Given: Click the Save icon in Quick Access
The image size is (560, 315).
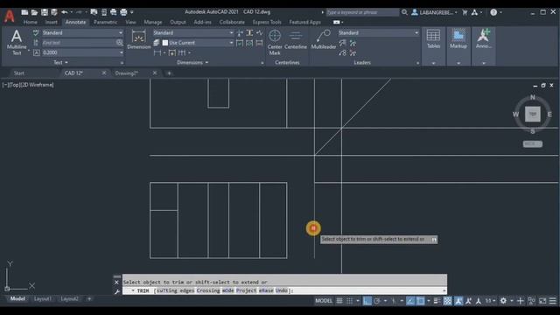Looking at the screenshot, I should coord(45,12).
